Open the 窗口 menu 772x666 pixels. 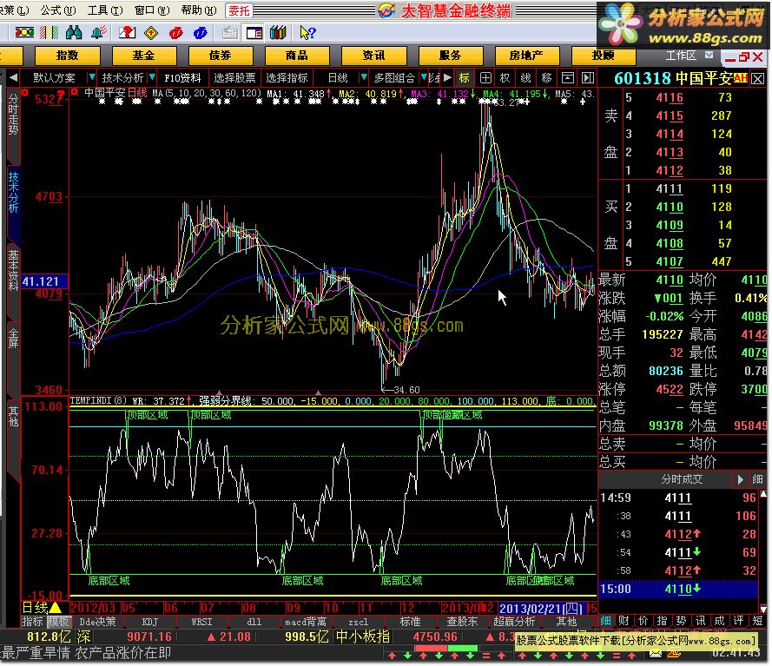pos(152,10)
